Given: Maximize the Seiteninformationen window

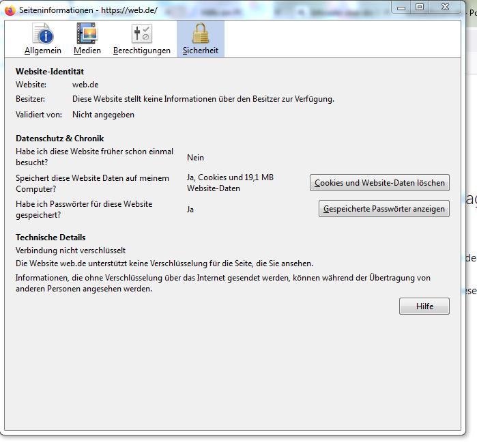Looking at the screenshot, I should click(x=420, y=7).
